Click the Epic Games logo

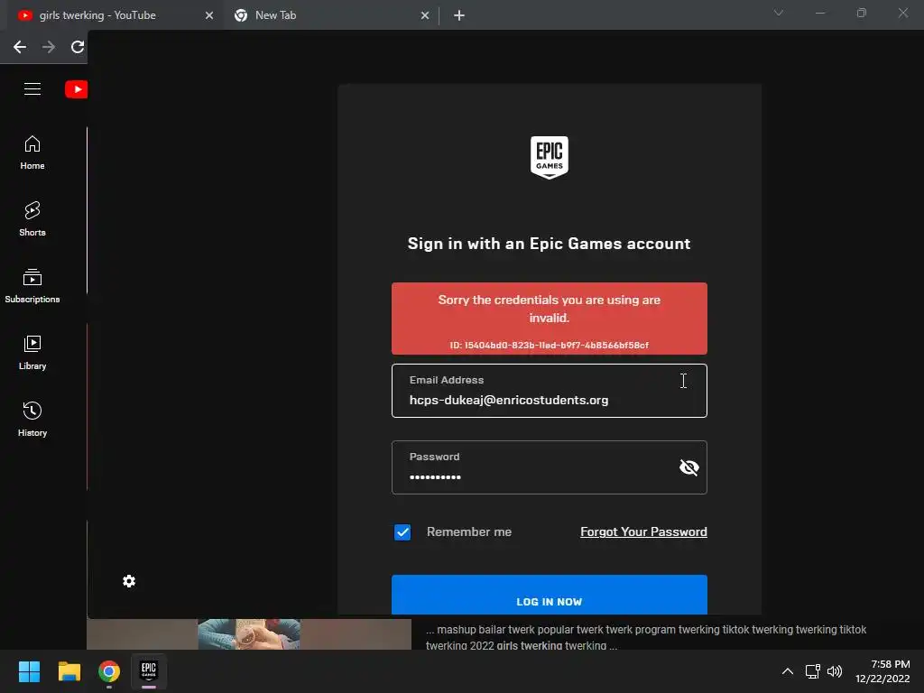click(x=550, y=157)
